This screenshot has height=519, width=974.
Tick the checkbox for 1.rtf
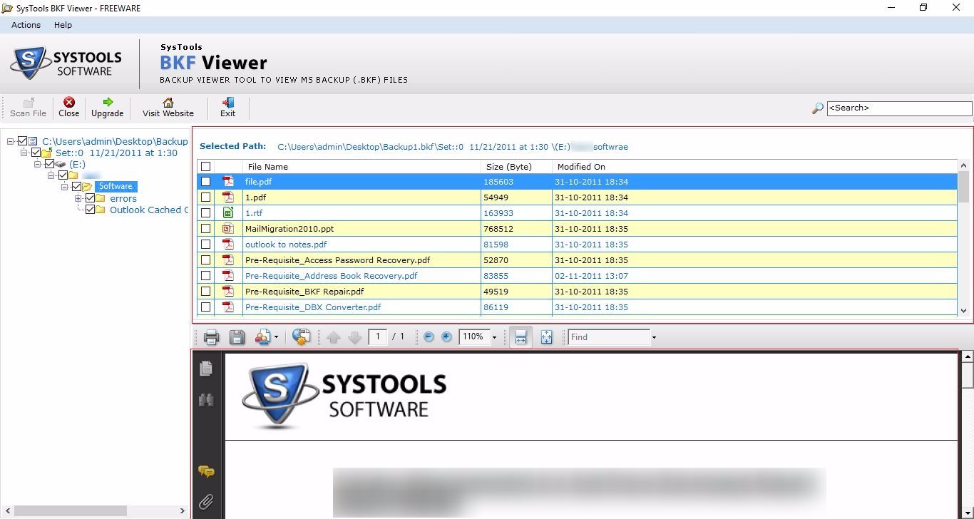click(206, 213)
